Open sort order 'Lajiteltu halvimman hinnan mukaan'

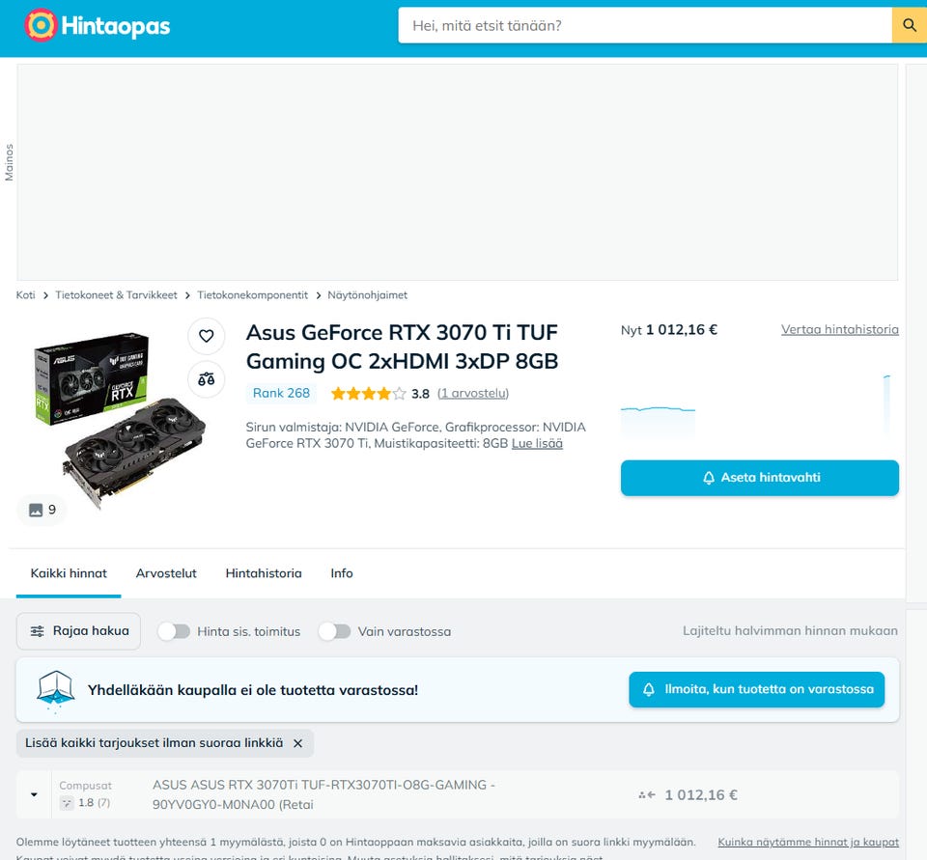790,630
